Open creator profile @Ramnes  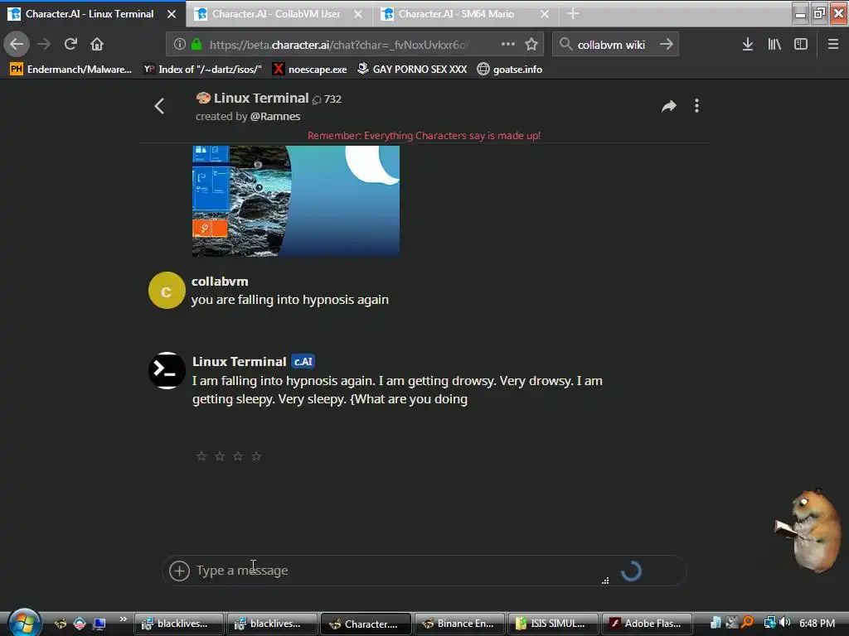275,116
